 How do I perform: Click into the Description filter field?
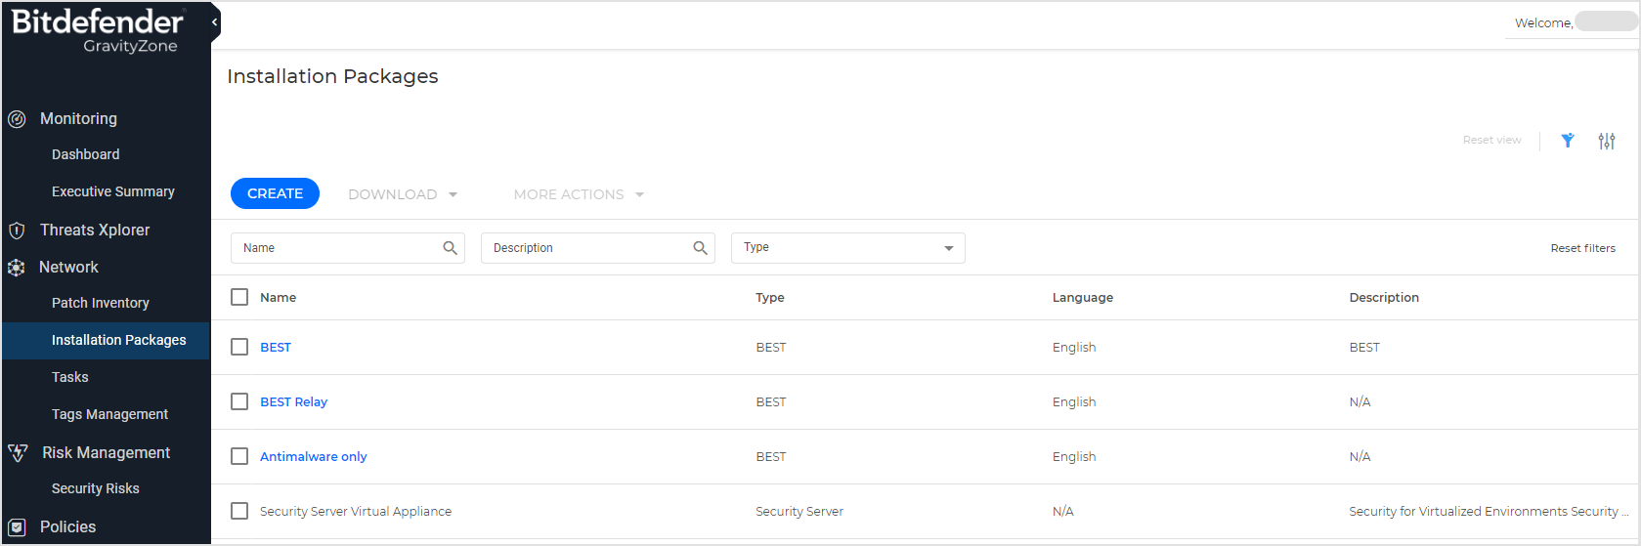pos(586,248)
